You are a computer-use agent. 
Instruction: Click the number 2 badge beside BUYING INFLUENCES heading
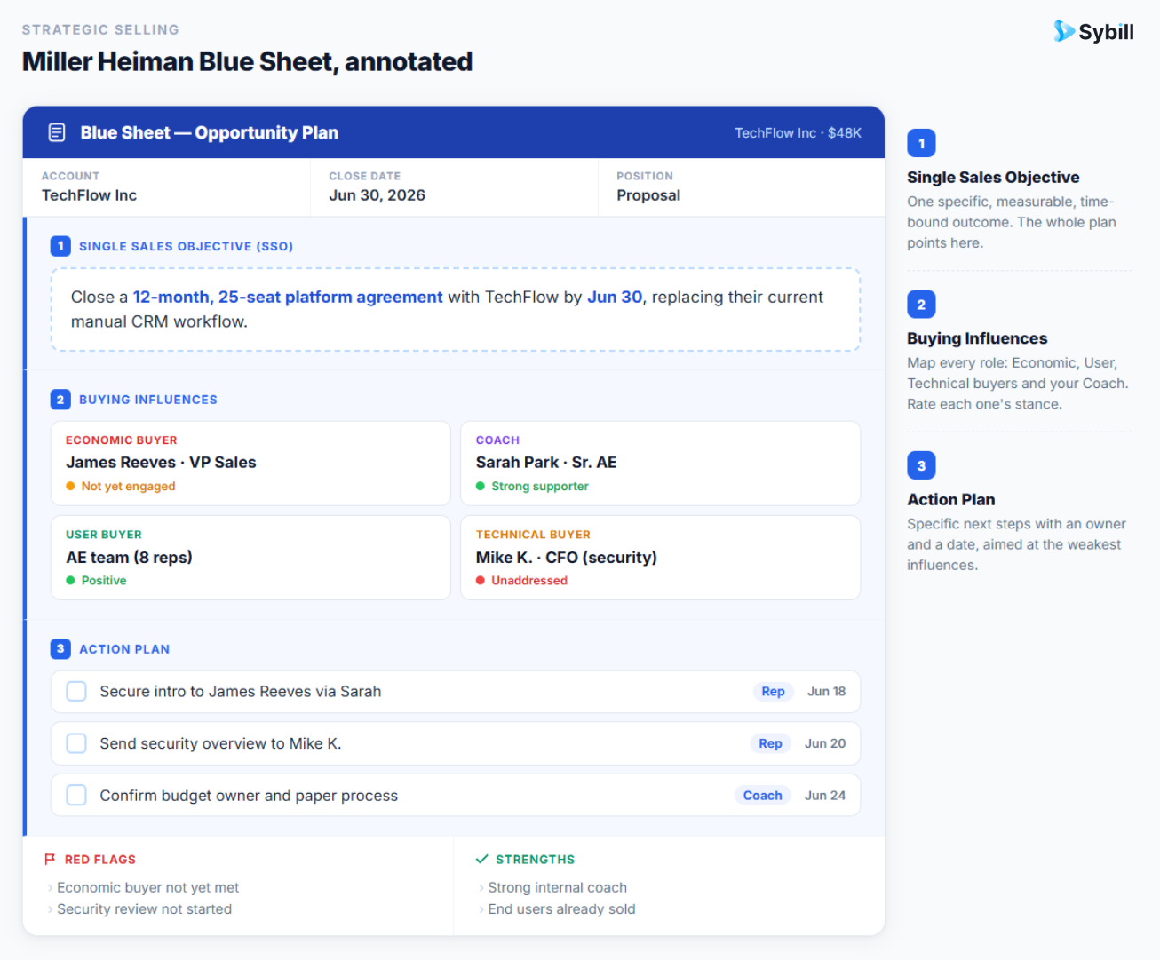(60, 400)
